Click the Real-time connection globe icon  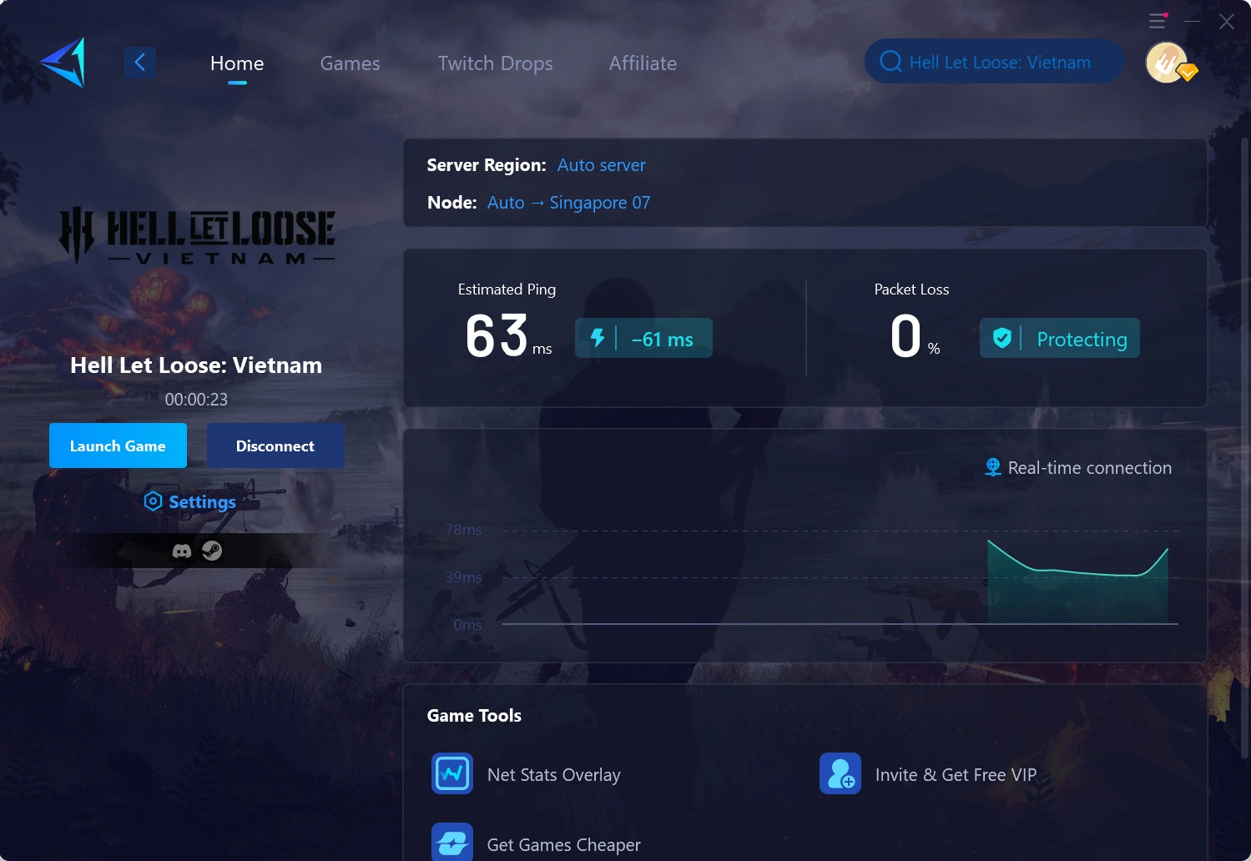point(993,467)
